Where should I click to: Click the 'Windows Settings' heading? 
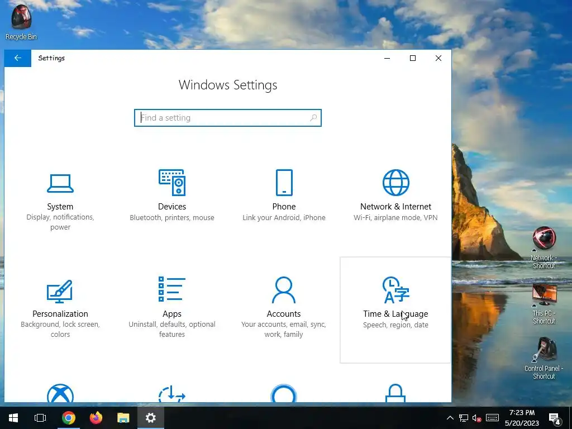pos(228,85)
